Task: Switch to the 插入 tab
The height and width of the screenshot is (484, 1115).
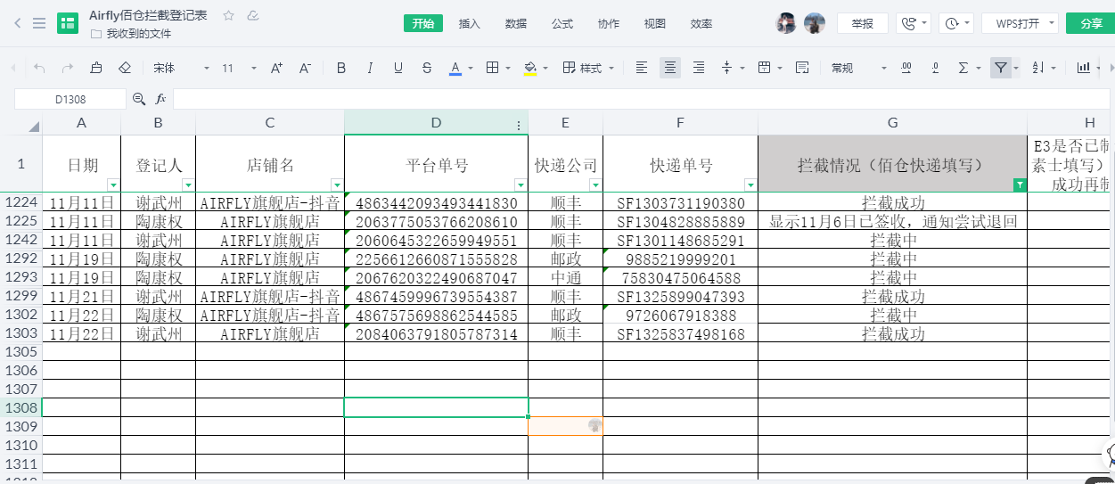Action: [470, 23]
